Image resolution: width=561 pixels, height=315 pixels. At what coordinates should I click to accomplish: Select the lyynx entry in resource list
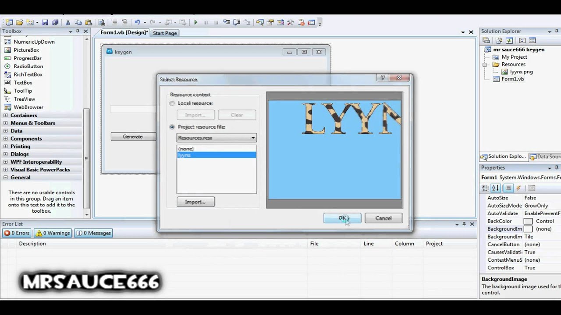click(217, 155)
